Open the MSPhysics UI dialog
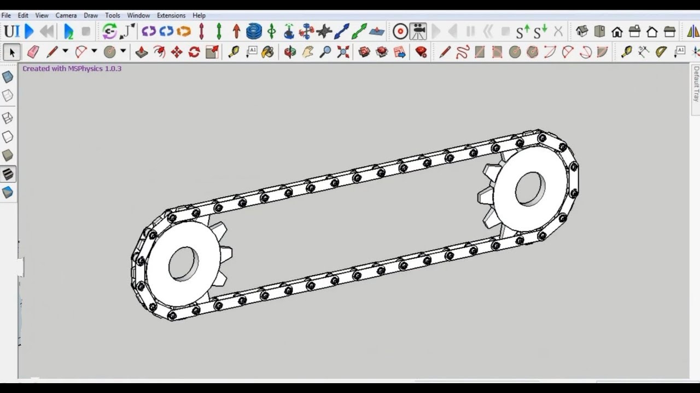Viewport: 700px width, 393px height. (x=11, y=32)
